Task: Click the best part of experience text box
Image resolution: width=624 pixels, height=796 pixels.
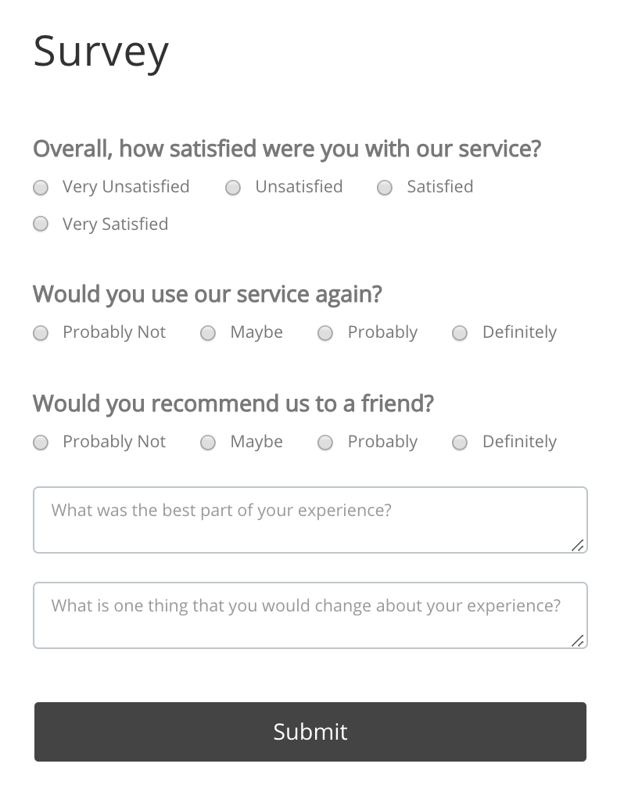Action: 310,519
